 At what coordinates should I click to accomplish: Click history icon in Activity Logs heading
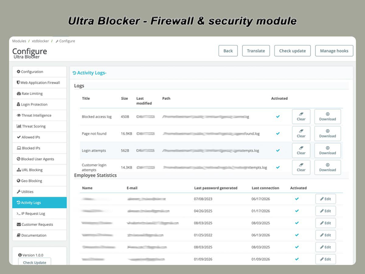pyautogui.click(x=74, y=73)
